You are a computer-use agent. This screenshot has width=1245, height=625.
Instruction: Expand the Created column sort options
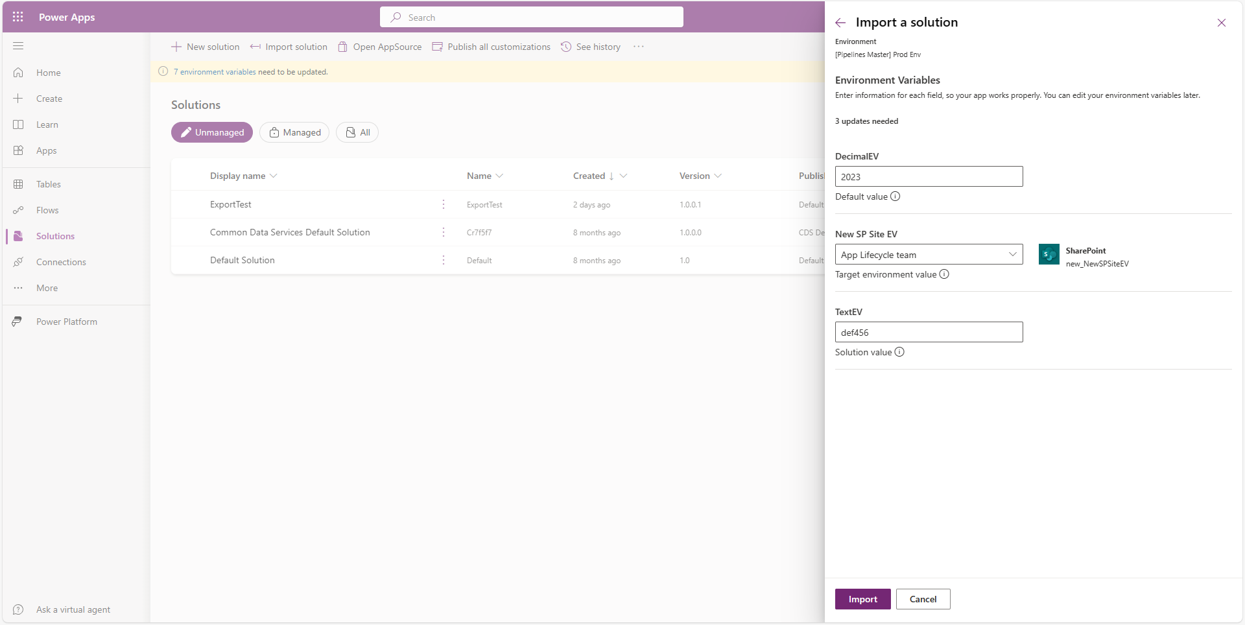click(623, 175)
